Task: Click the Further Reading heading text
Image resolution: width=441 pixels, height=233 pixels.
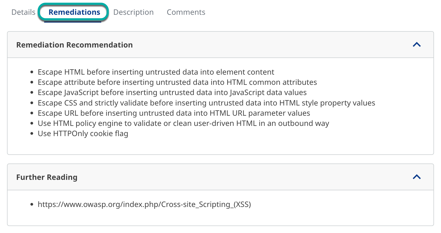Action: click(47, 177)
